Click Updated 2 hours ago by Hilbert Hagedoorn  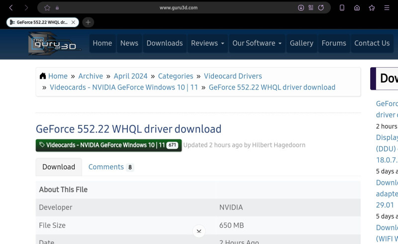point(244,145)
